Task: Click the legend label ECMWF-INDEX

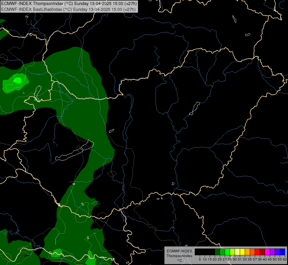Action: 179,251
